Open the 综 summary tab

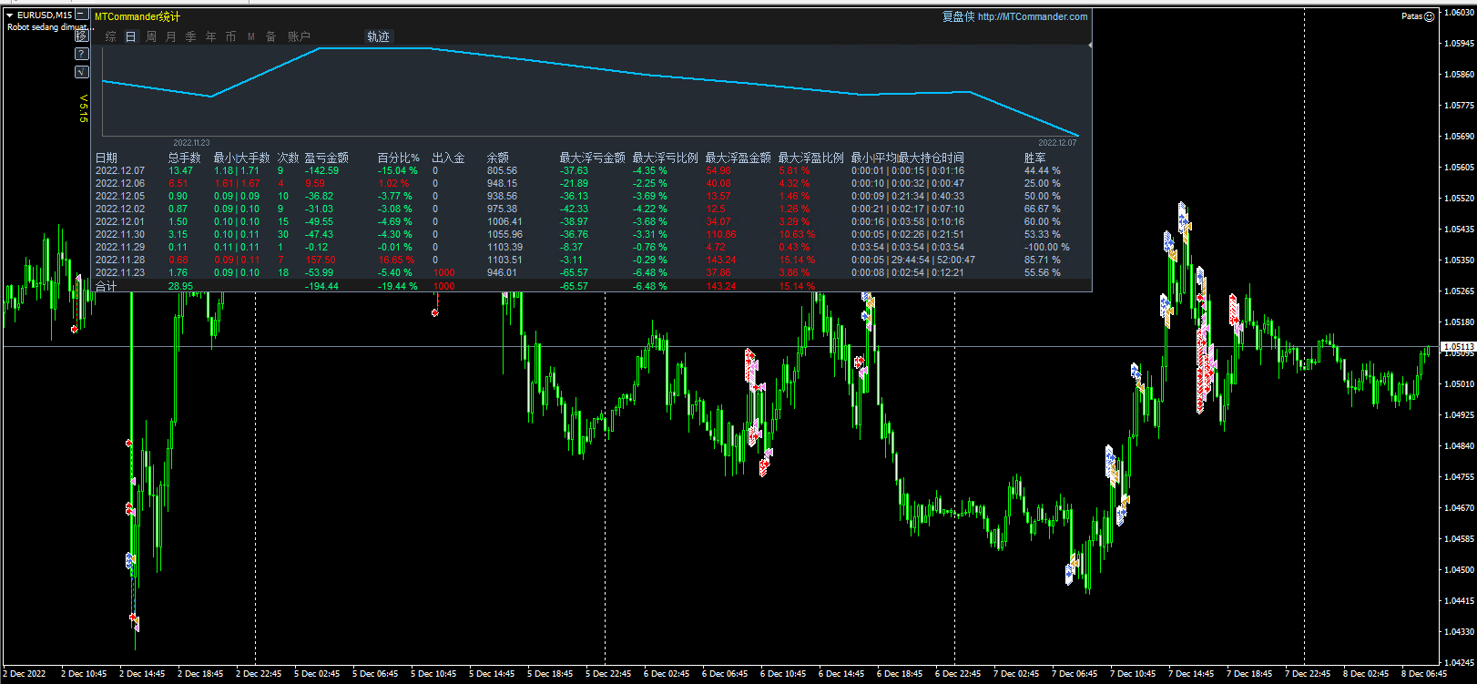click(111, 36)
